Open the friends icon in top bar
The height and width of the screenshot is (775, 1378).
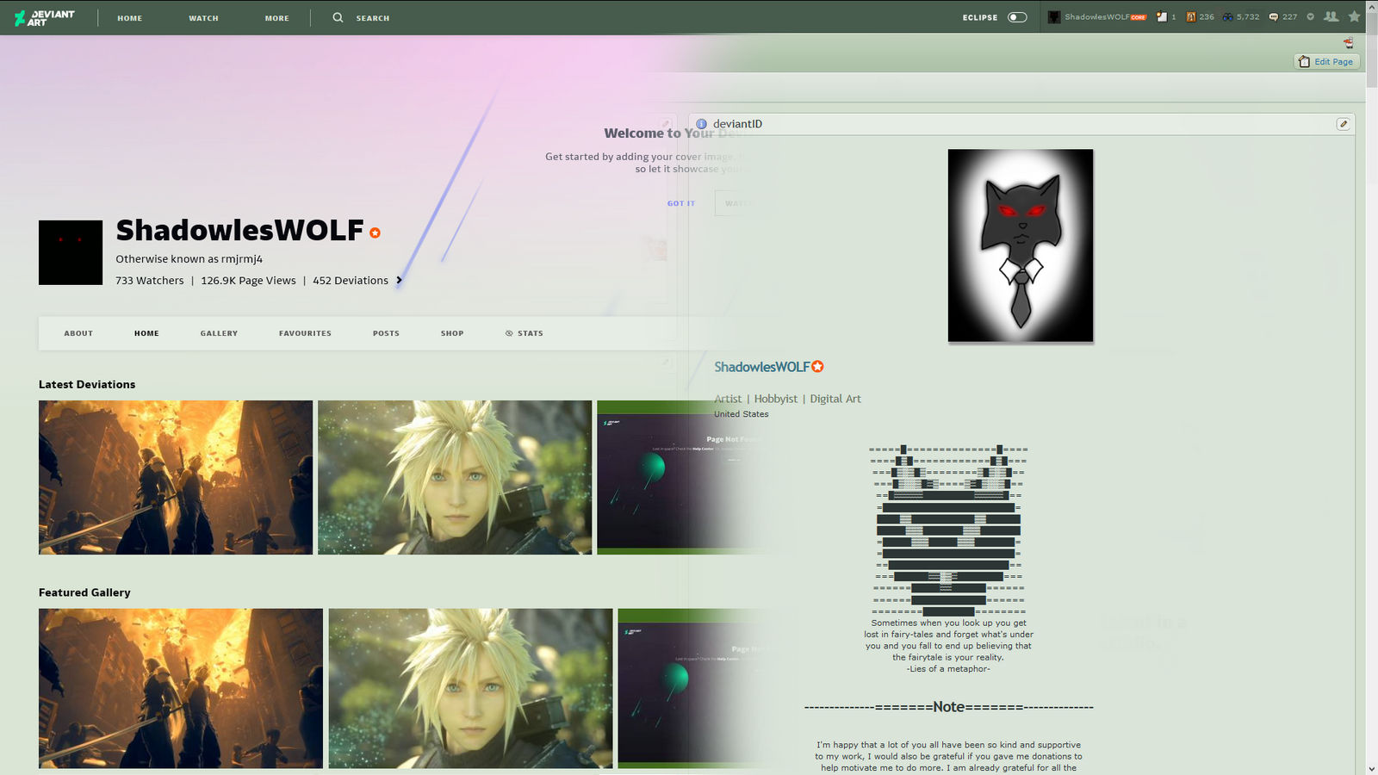1331,17
